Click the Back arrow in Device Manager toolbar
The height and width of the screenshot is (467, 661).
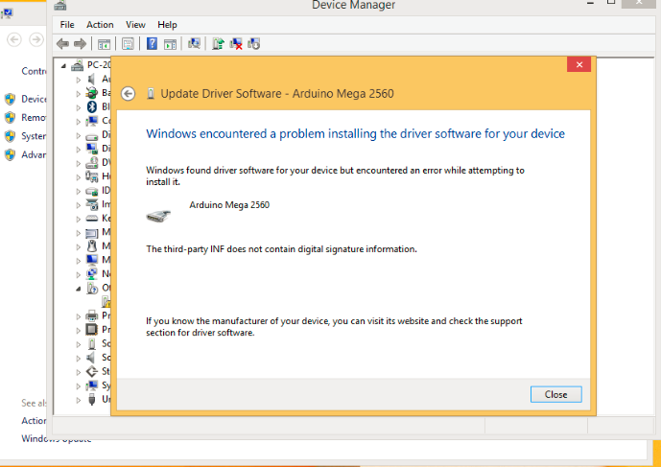[62, 43]
